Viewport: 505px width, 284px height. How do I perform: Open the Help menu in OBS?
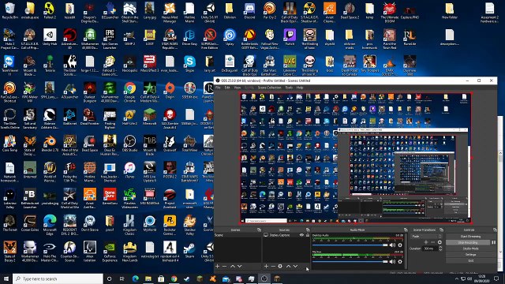coord(300,88)
